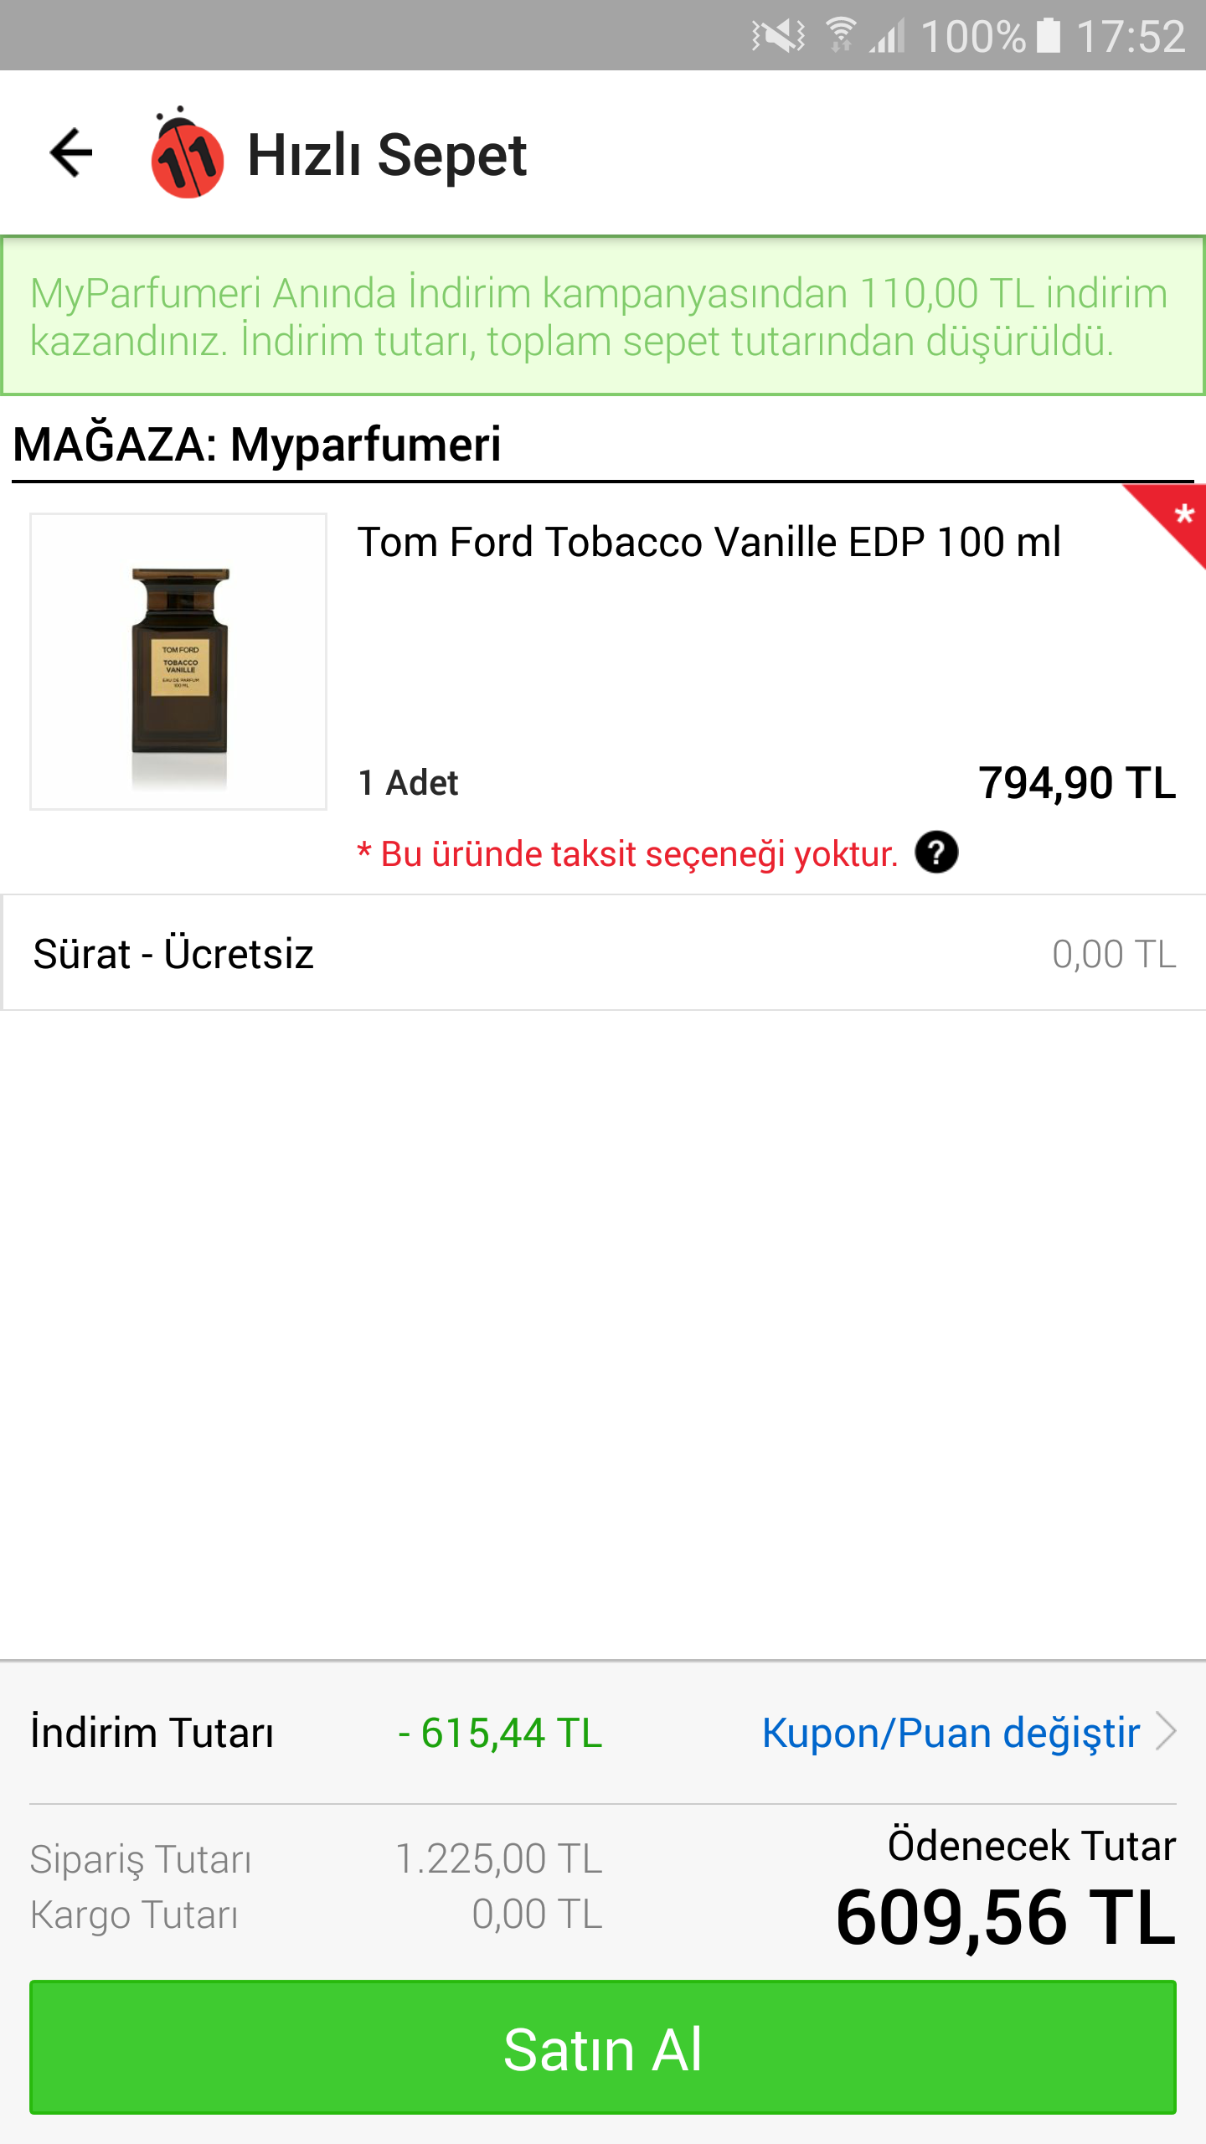Viewport: 1206px width, 2144px height.
Task: Tap the Sürat - Ücretsiz shipping row
Action: tap(603, 953)
